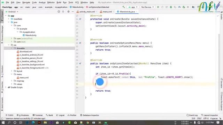
Task: Click the myapplication breadcrumb in navigation bar
Action: tap(61, 7)
